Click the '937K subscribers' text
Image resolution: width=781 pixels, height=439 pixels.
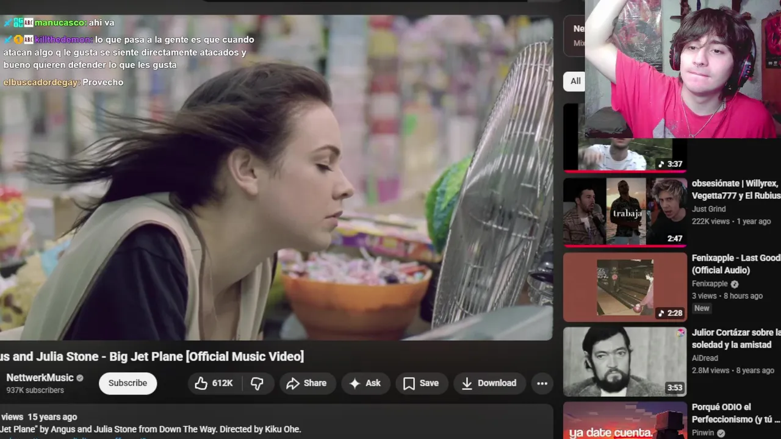tap(35, 390)
